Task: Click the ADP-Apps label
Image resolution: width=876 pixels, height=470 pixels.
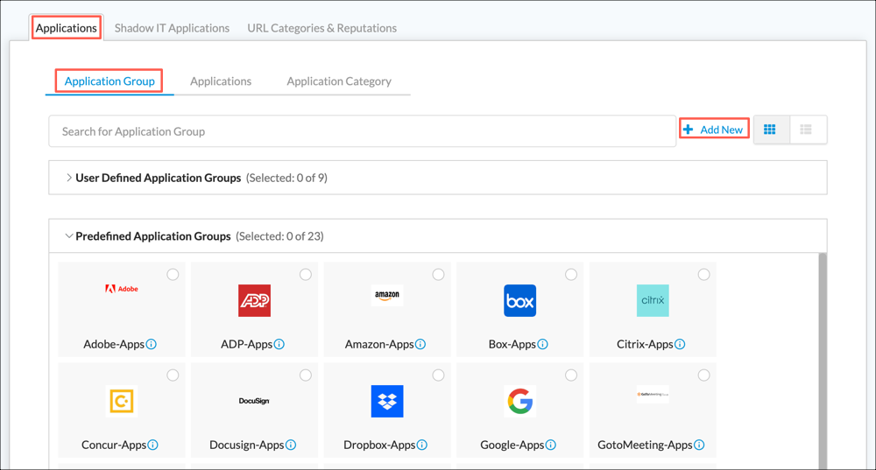Action: 246,345
